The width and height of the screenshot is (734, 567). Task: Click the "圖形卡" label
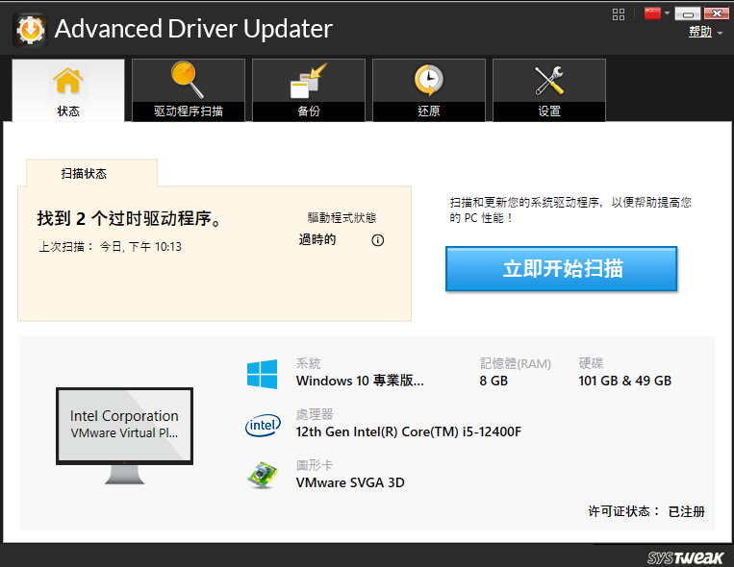click(315, 465)
